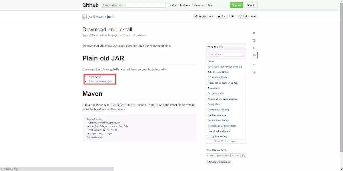The width and height of the screenshot is (343, 171).
Task: Click the version 4.12 code line
Action: (103, 130)
